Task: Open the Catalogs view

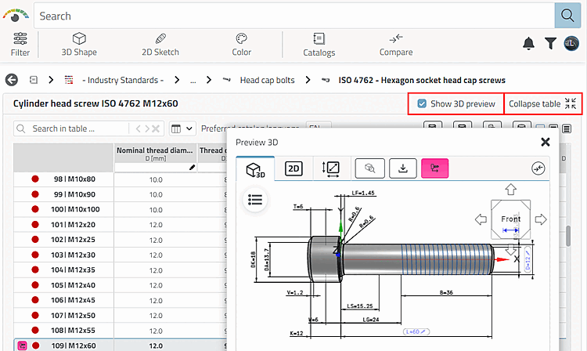Action: [x=319, y=45]
